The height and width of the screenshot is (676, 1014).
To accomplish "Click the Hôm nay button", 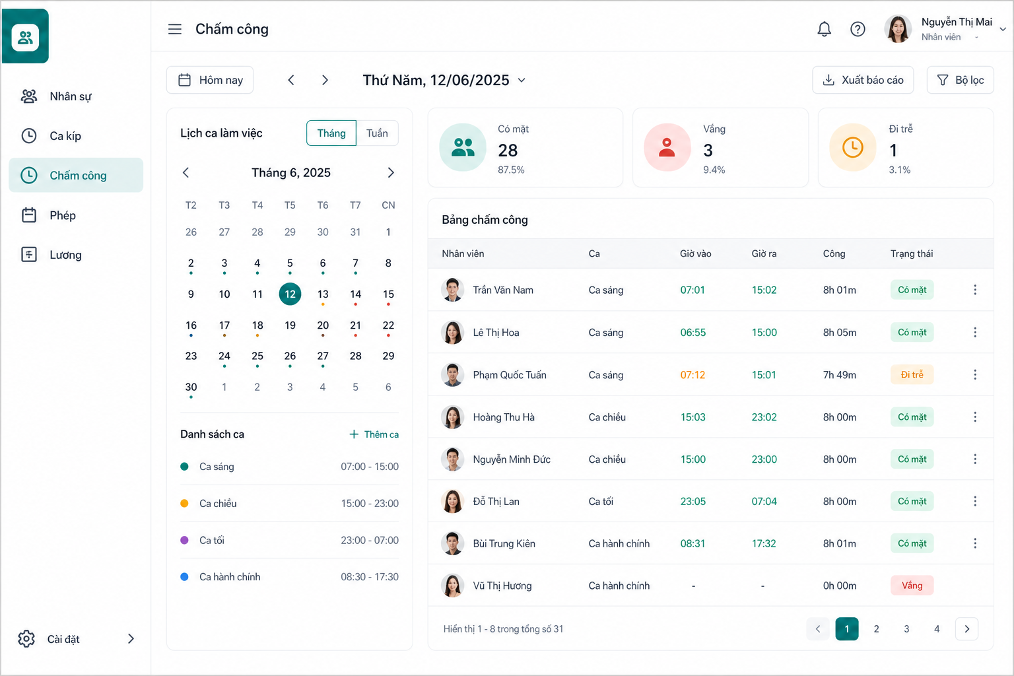I will point(210,80).
